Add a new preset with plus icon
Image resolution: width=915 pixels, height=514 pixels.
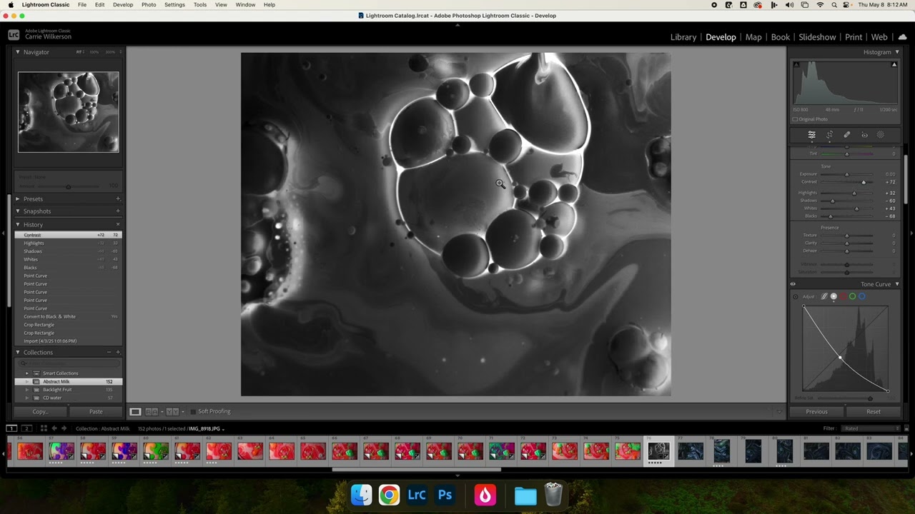118,199
